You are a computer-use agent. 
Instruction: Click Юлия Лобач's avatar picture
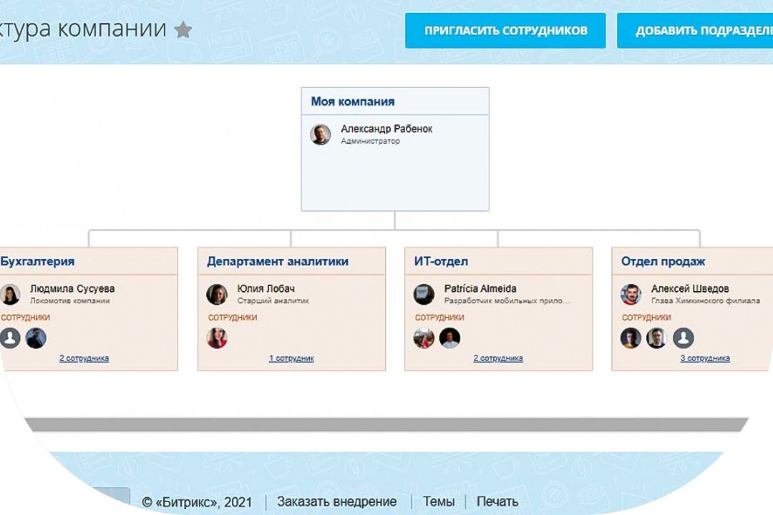point(217,294)
